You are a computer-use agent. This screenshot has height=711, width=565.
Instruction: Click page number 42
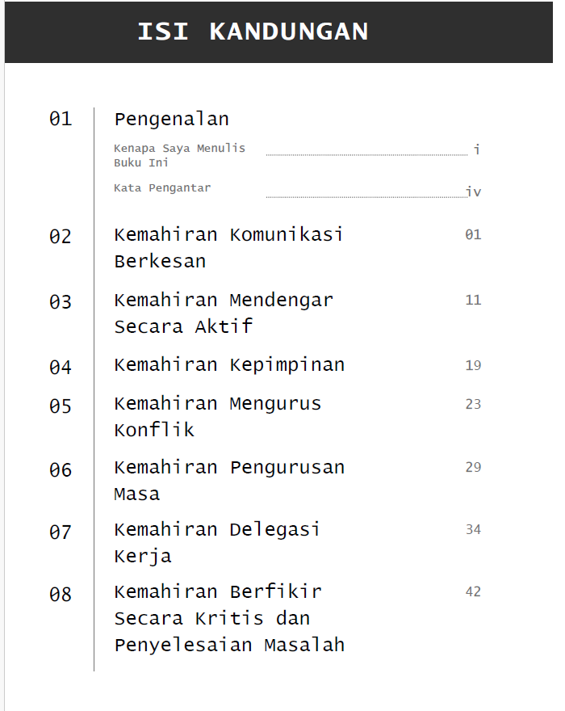tap(473, 592)
